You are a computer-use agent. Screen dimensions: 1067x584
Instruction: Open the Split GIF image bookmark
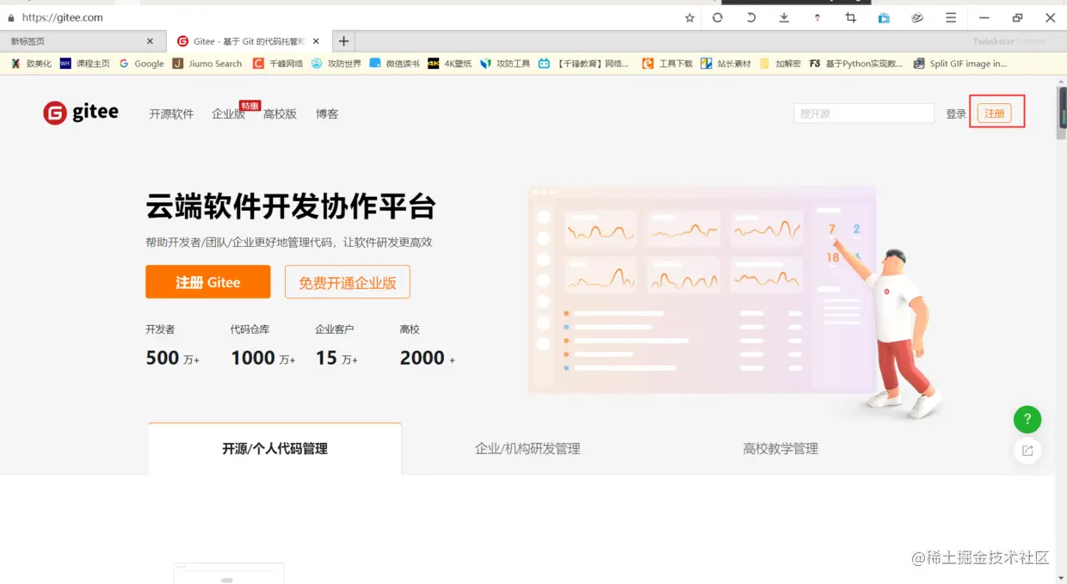click(960, 64)
